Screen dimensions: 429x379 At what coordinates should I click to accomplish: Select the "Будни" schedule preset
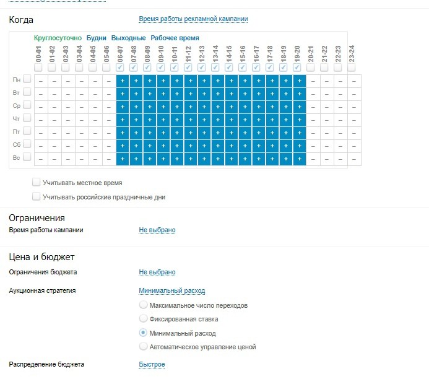[x=96, y=38]
